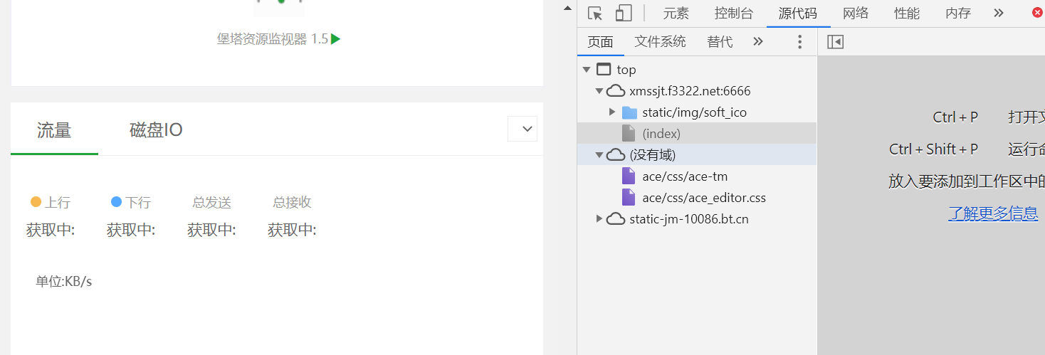
Task: Open the three-dot menu in sources navigator
Action: point(799,42)
